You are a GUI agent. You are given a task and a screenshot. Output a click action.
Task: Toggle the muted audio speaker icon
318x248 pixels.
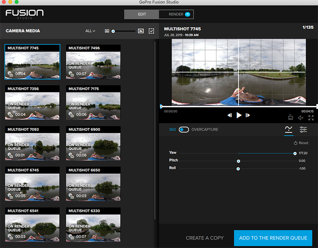point(301,118)
